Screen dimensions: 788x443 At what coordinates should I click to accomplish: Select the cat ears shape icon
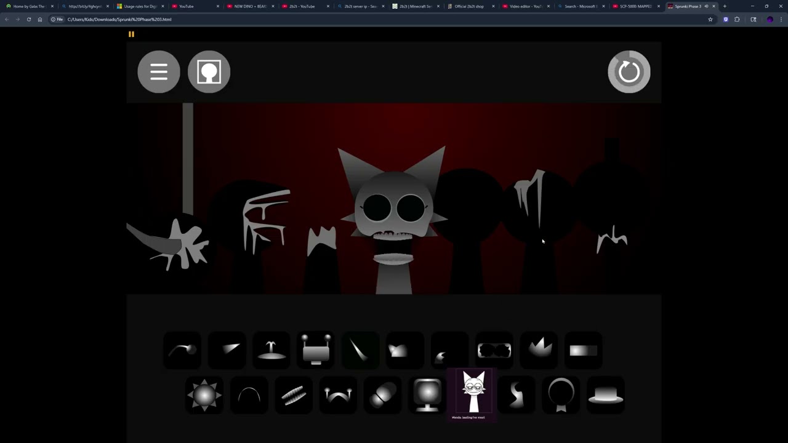coord(405,350)
